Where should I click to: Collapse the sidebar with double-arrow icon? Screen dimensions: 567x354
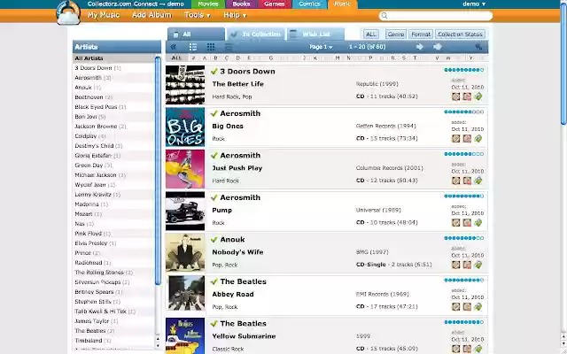point(174,47)
